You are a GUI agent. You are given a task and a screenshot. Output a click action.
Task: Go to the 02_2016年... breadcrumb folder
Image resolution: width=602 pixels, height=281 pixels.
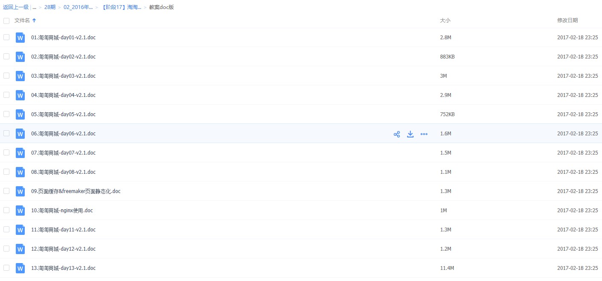click(78, 7)
